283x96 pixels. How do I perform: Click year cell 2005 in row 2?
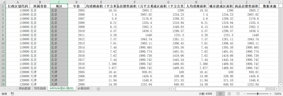(x=77, y=10)
